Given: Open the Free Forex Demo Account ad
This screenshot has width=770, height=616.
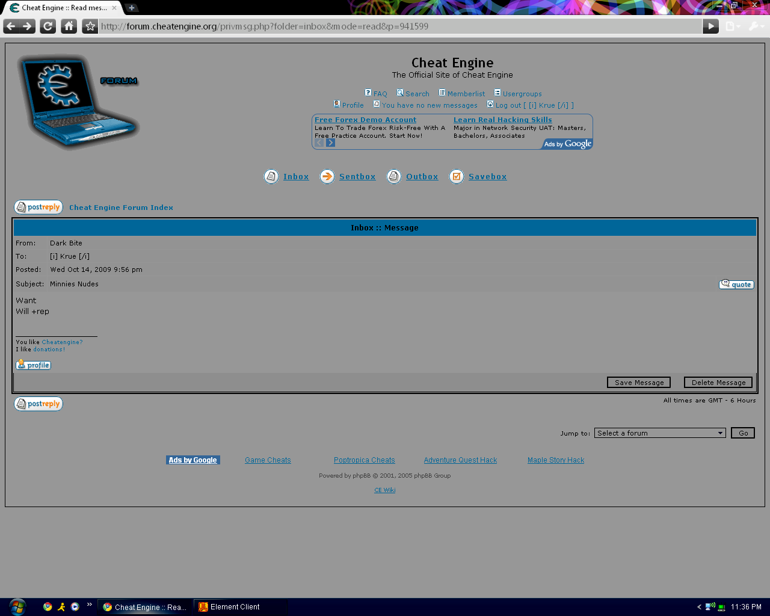Looking at the screenshot, I should click(365, 120).
